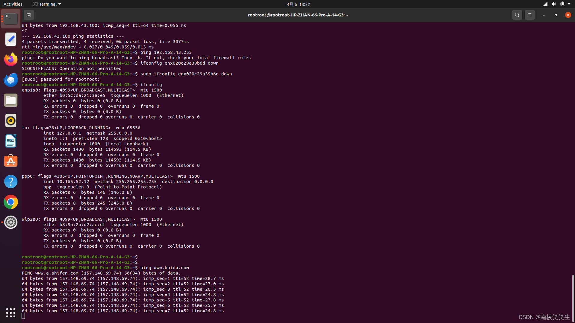Image resolution: width=575 pixels, height=323 pixels.
Task: Open Thunderbird mail from the dock
Action: (x=11, y=80)
